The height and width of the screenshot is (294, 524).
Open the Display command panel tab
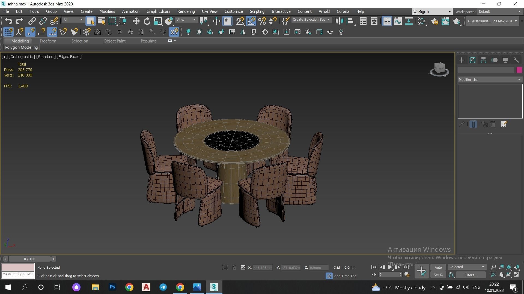(x=505, y=60)
